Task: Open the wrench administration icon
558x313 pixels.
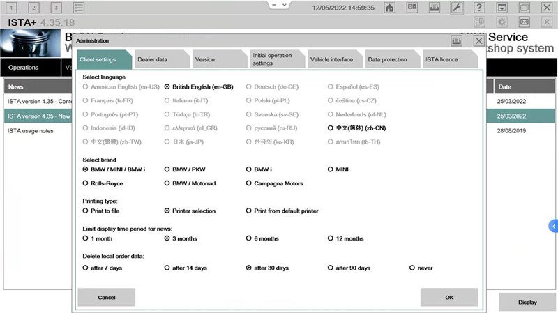Action: [457, 7]
